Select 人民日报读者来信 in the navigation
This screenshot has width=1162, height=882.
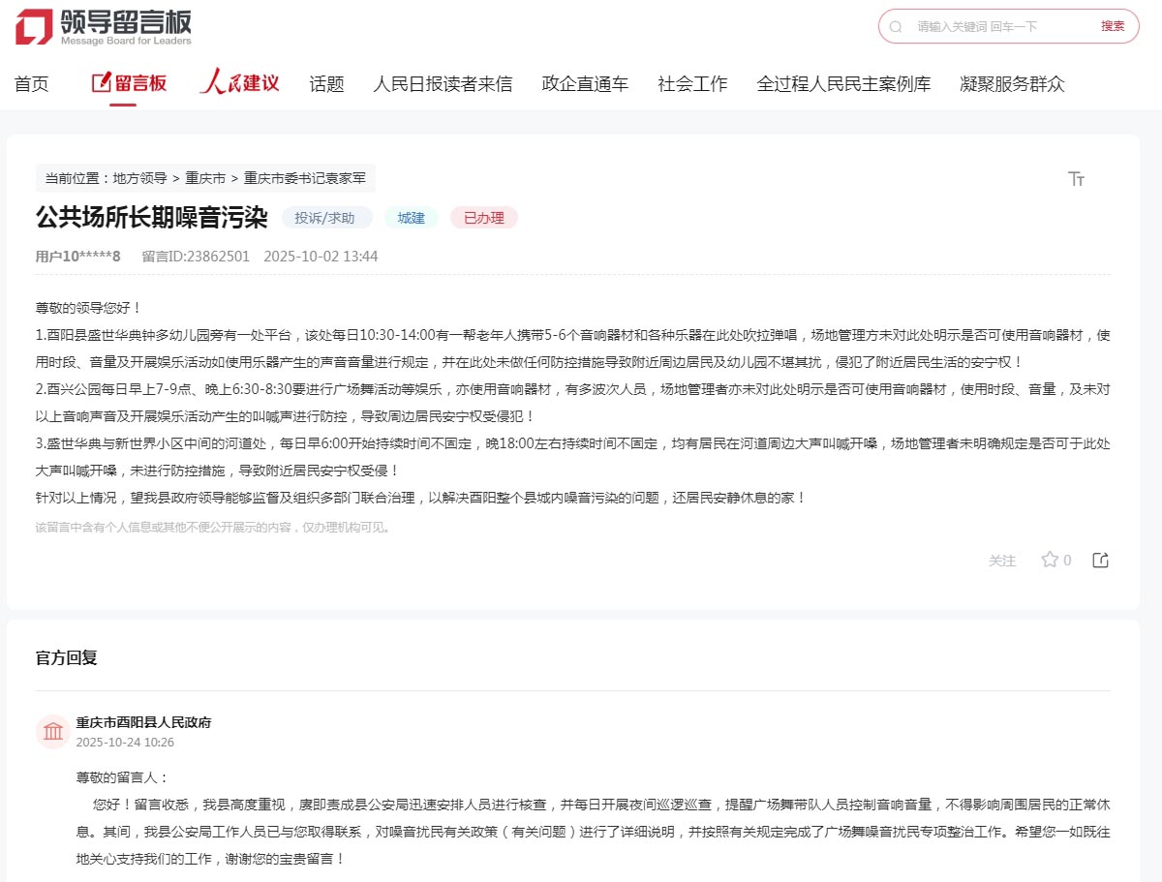(x=443, y=84)
